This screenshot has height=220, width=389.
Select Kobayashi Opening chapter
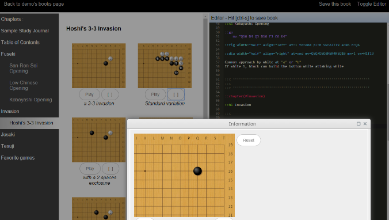pos(30,100)
